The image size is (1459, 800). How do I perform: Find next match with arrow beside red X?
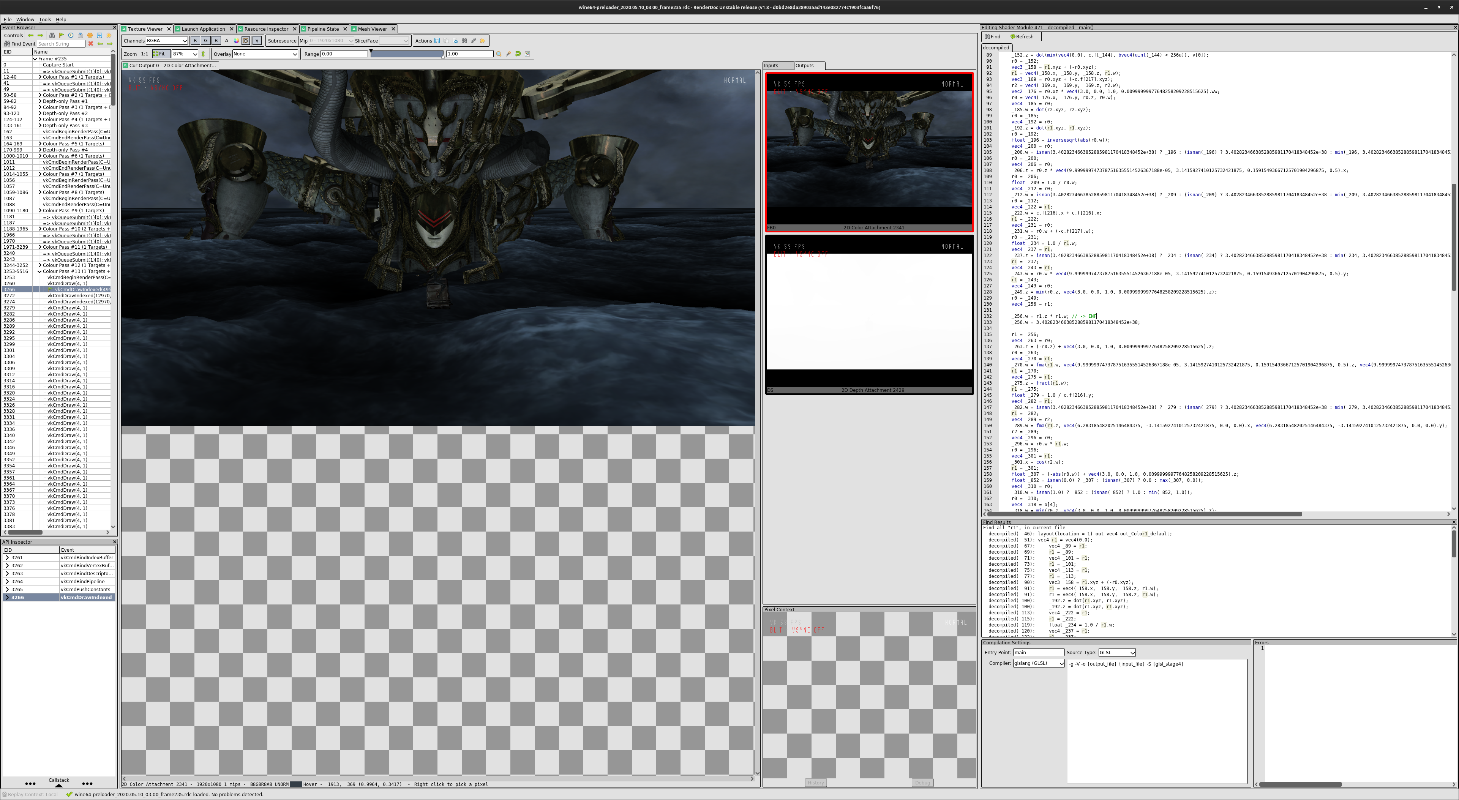[x=110, y=44]
